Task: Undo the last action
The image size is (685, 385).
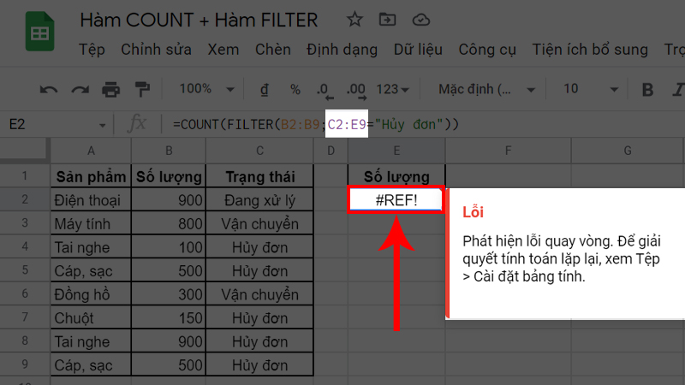Action: tap(49, 89)
